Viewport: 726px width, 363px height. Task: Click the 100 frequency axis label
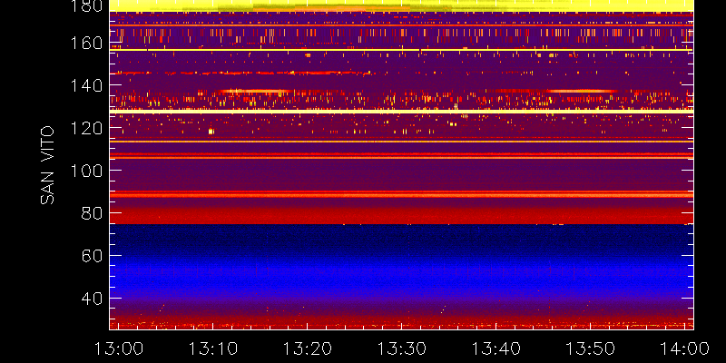86,171
